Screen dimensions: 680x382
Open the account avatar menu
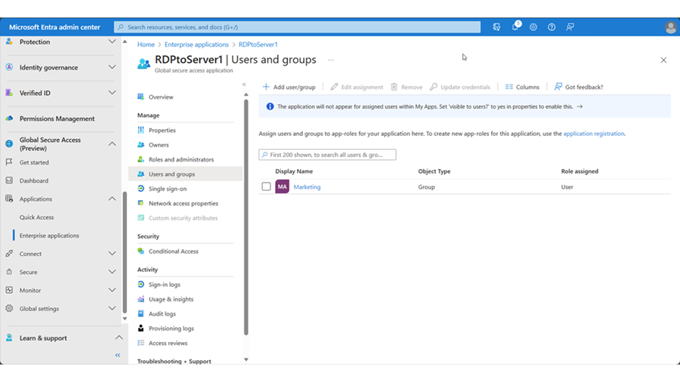pyautogui.click(x=670, y=27)
